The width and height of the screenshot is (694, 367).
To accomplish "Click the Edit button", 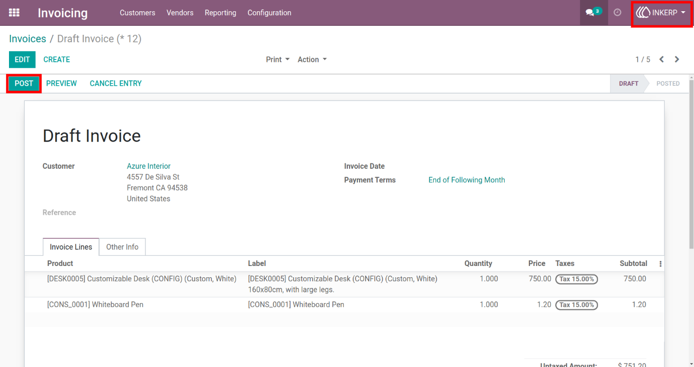I will pyautogui.click(x=22, y=59).
